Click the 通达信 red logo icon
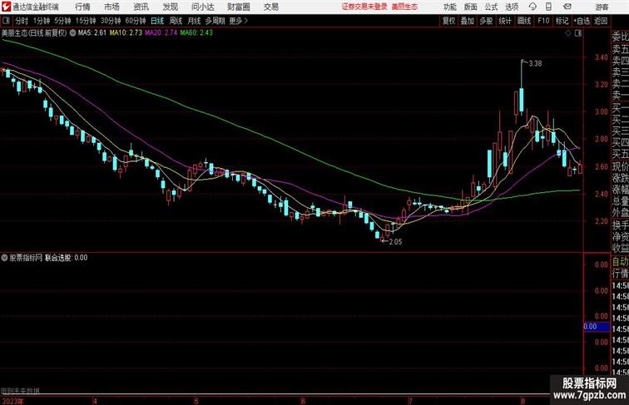629x405 pixels. click(6, 7)
